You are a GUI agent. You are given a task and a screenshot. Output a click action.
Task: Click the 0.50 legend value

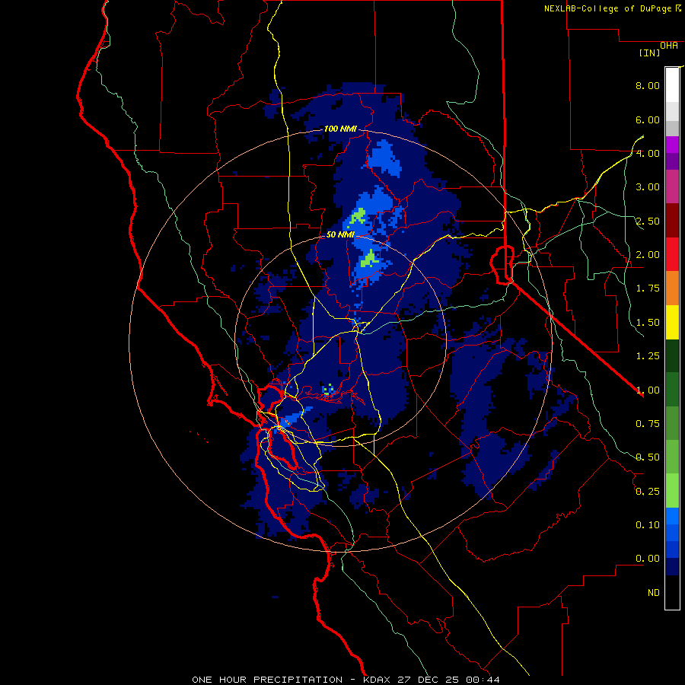(648, 457)
